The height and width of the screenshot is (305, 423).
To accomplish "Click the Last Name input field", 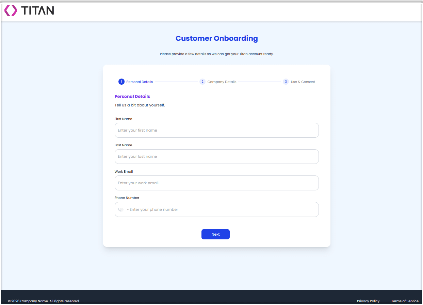I will pos(216,156).
